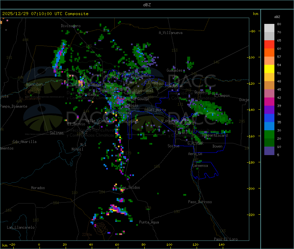Image resolution: width=294 pixels, height=249 pixels.
Task: Select the yellow 51-54 dBZ legend swatch
Action: click(269, 69)
